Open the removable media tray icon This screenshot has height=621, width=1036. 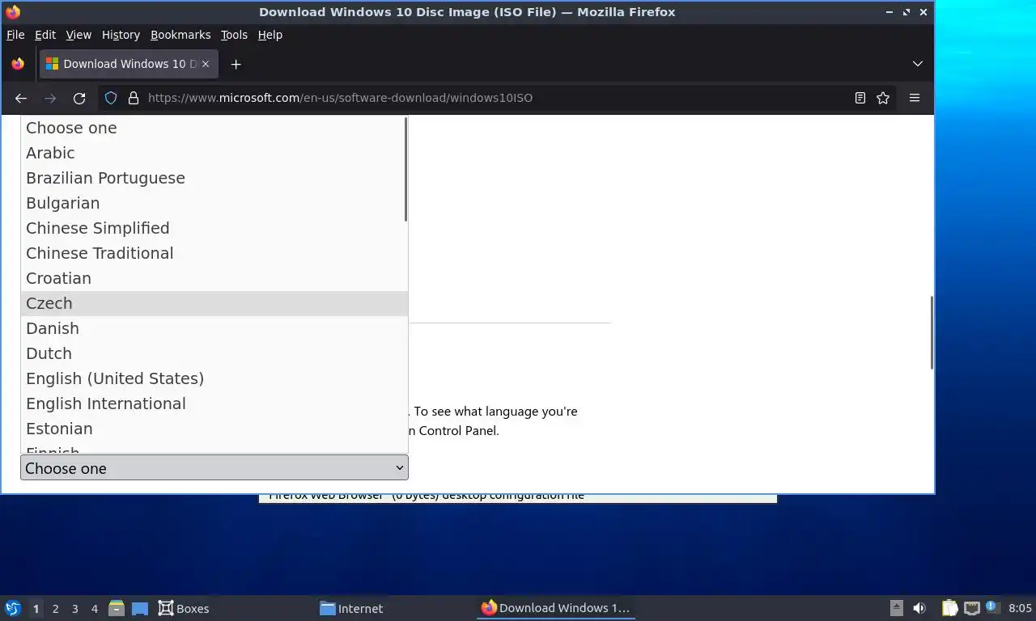pyautogui.click(x=896, y=608)
